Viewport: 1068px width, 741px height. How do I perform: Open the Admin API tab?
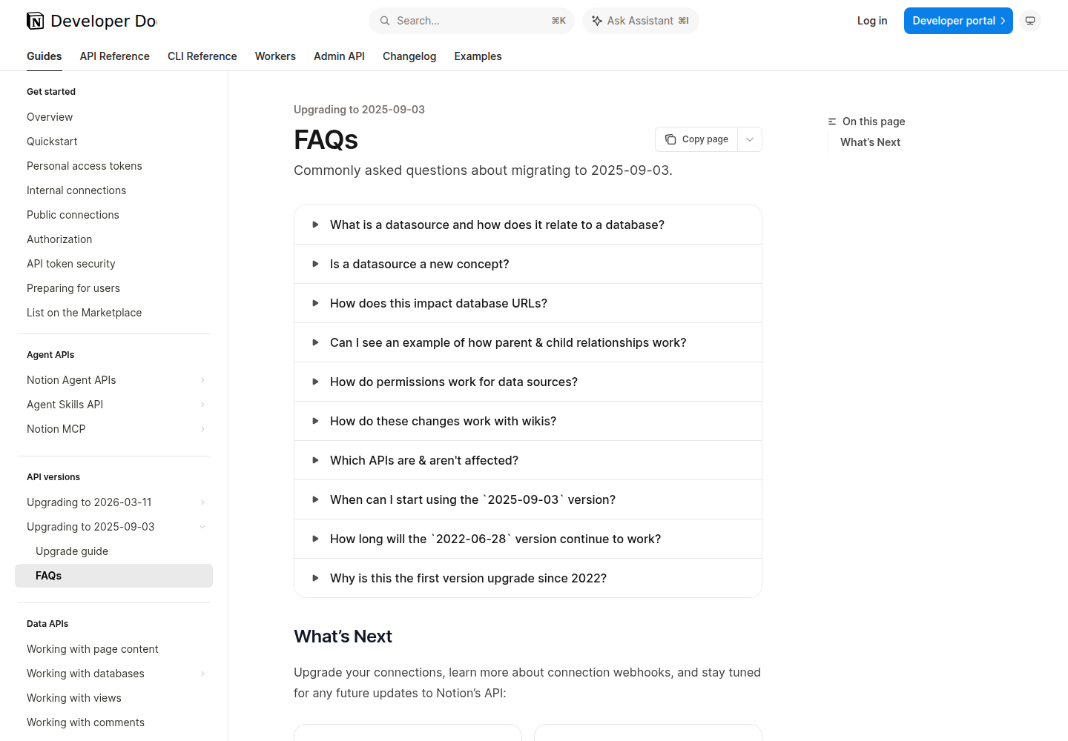pyautogui.click(x=339, y=56)
